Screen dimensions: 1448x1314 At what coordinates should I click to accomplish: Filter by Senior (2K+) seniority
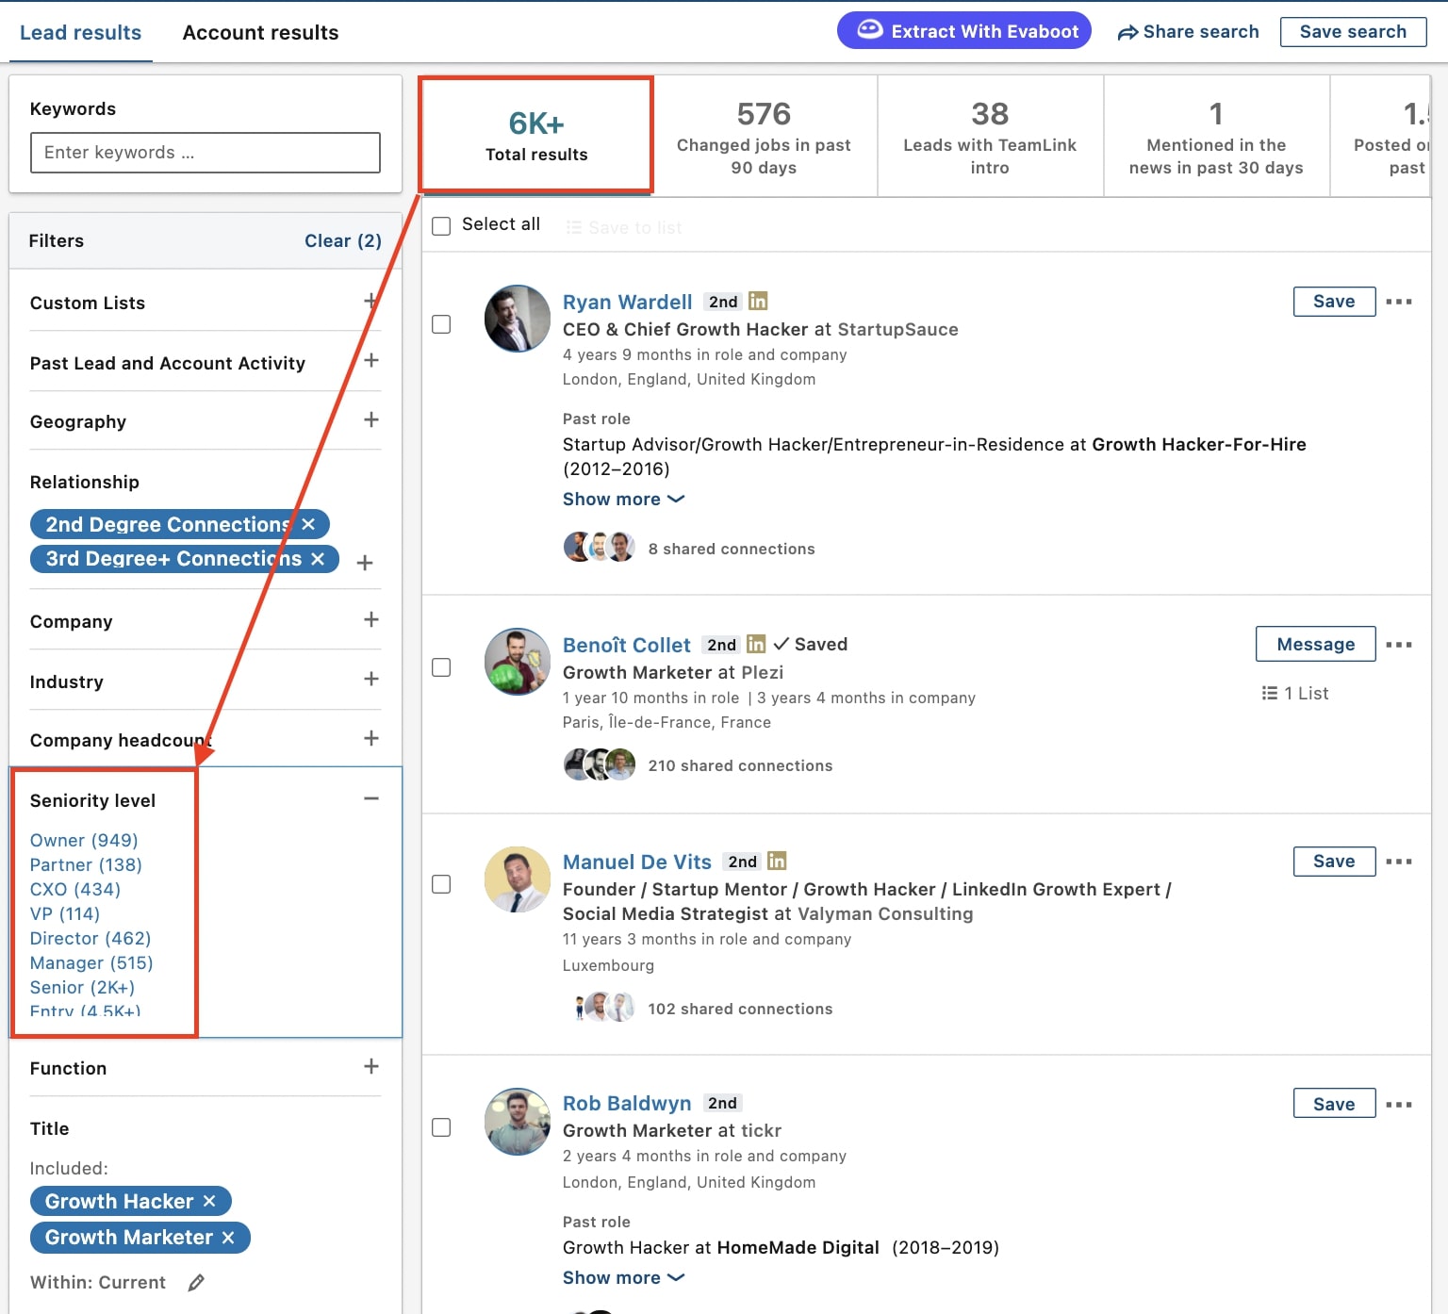pos(82,987)
